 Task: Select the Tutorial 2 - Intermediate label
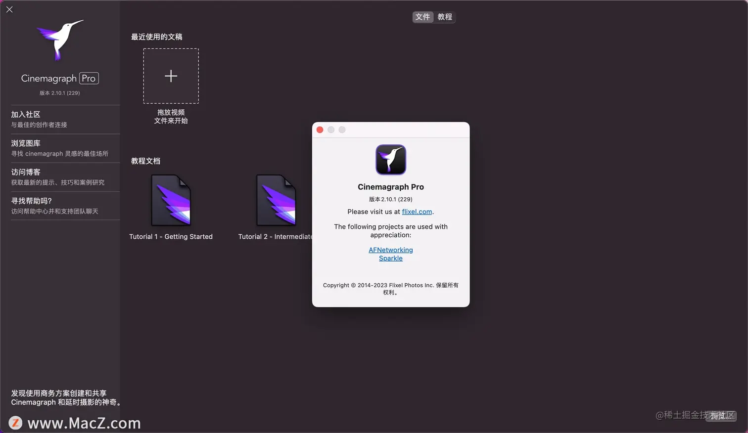[x=275, y=237]
